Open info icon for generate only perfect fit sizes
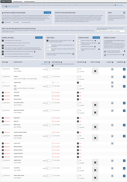This screenshot has height=182, width=127. 95,41
